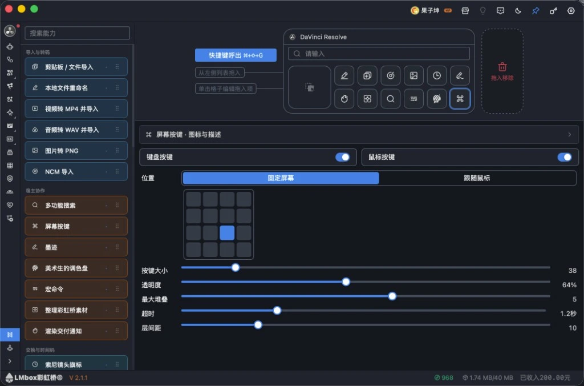Select the target NCM import slot in the grid
This screenshot has height=386, width=584.
coord(390,76)
